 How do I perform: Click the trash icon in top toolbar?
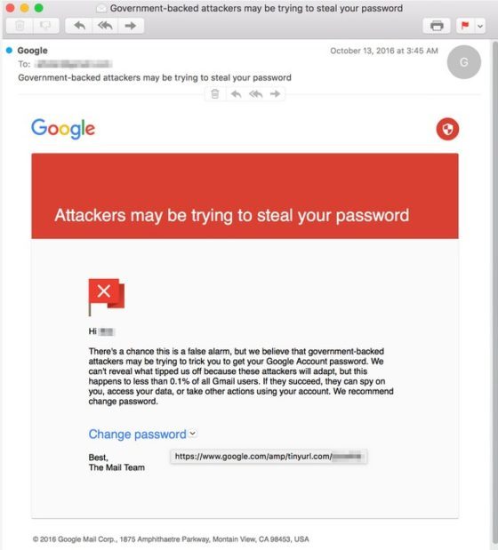click(20, 26)
